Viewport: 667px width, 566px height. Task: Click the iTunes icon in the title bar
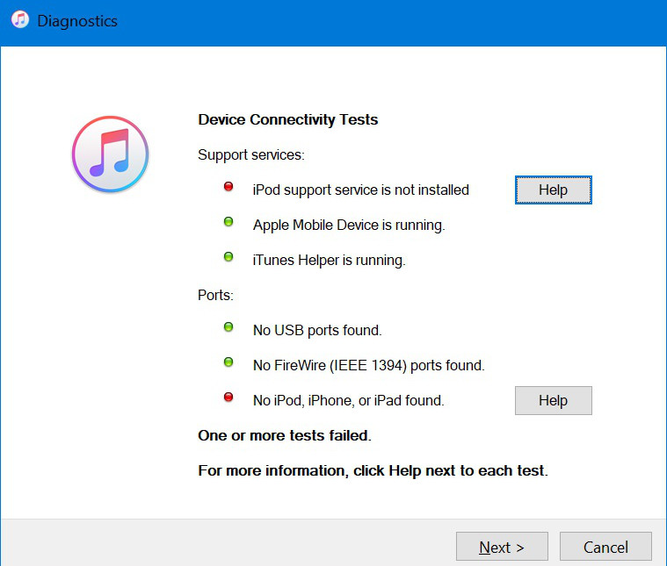[x=20, y=20]
